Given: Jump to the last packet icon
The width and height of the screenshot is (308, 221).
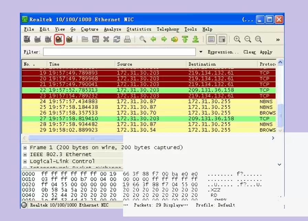Looking at the screenshot, I should click(196, 39).
